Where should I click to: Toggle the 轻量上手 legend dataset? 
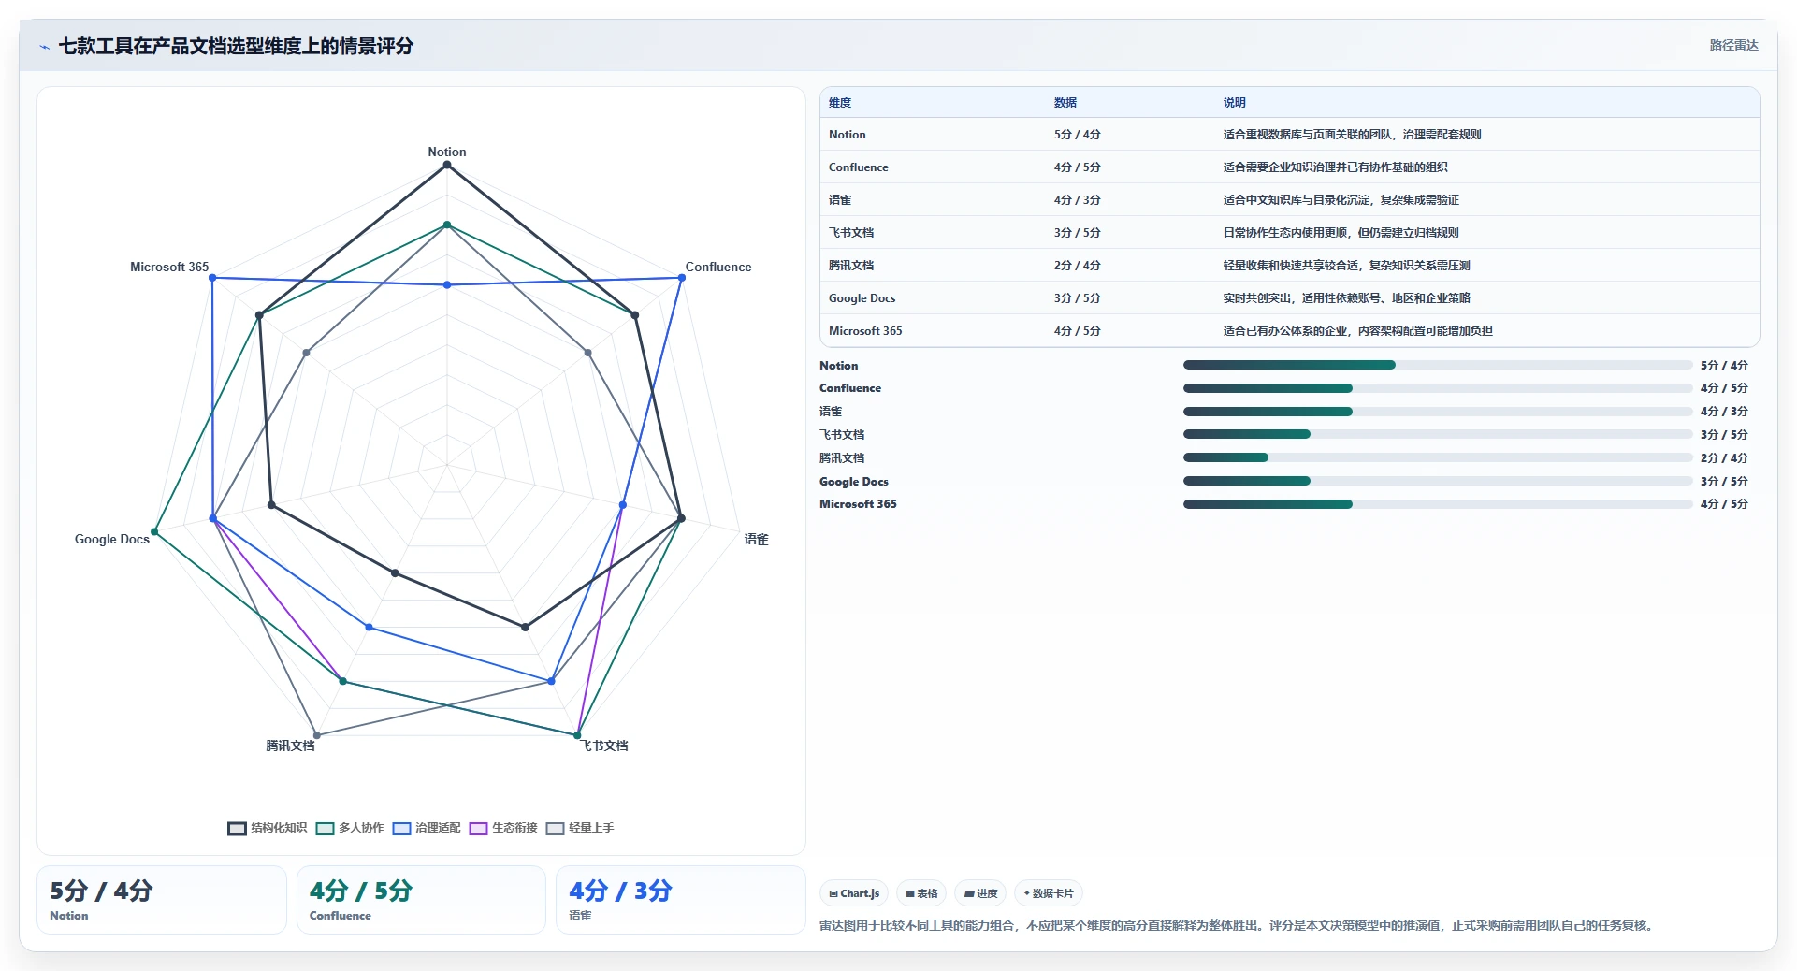(x=580, y=828)
